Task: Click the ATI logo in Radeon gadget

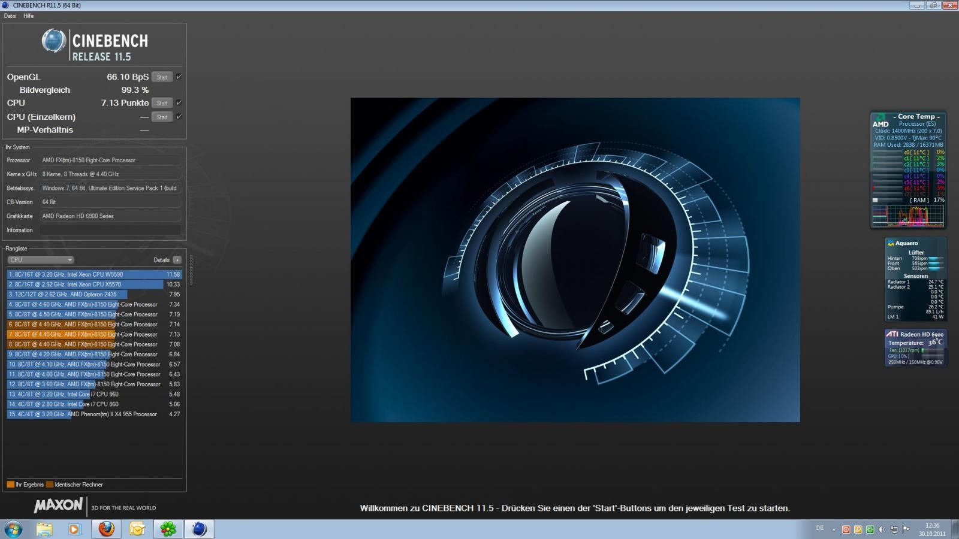Action: click(892, 334)
